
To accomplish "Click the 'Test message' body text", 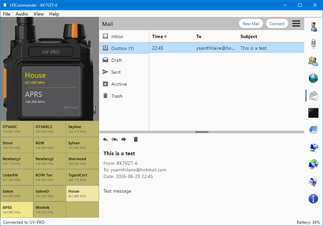I will pos(117,191).
